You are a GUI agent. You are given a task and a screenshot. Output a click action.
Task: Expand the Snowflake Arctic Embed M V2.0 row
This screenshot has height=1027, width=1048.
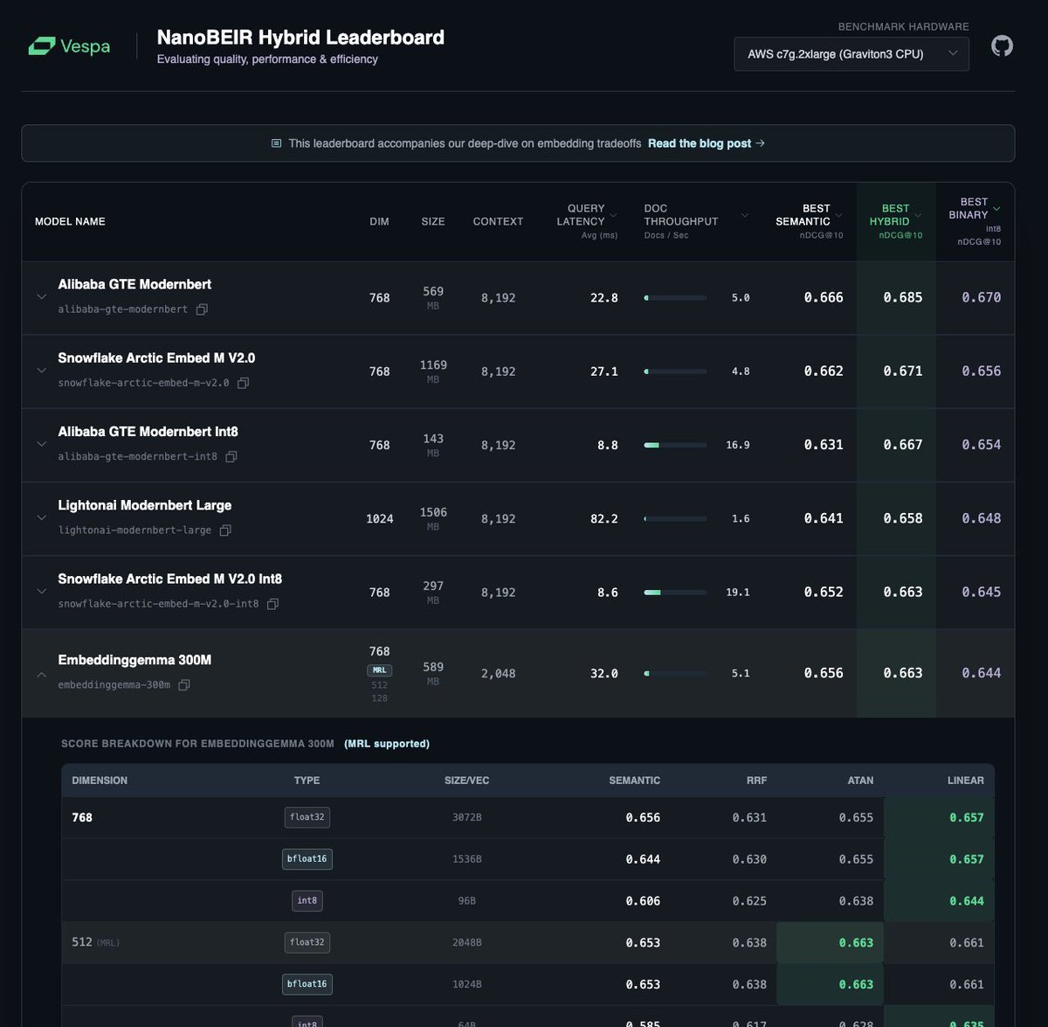41,371
